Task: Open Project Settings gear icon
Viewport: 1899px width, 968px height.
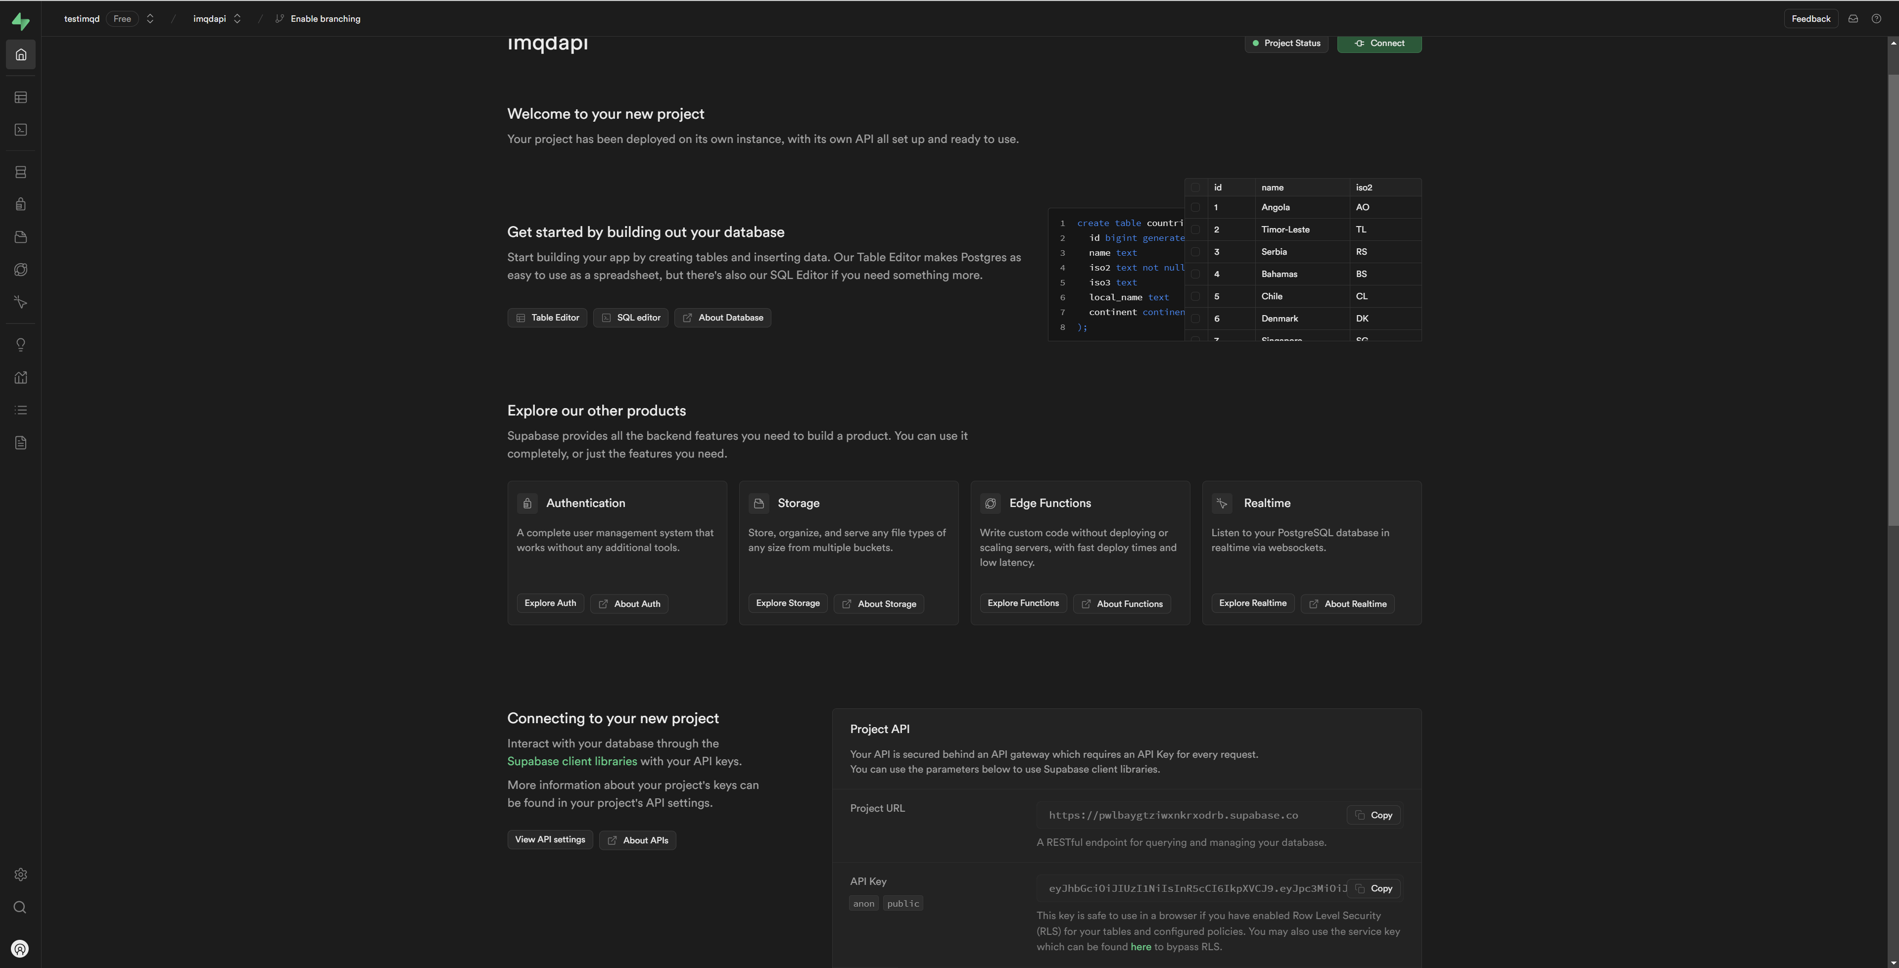Action: point(21,875)
